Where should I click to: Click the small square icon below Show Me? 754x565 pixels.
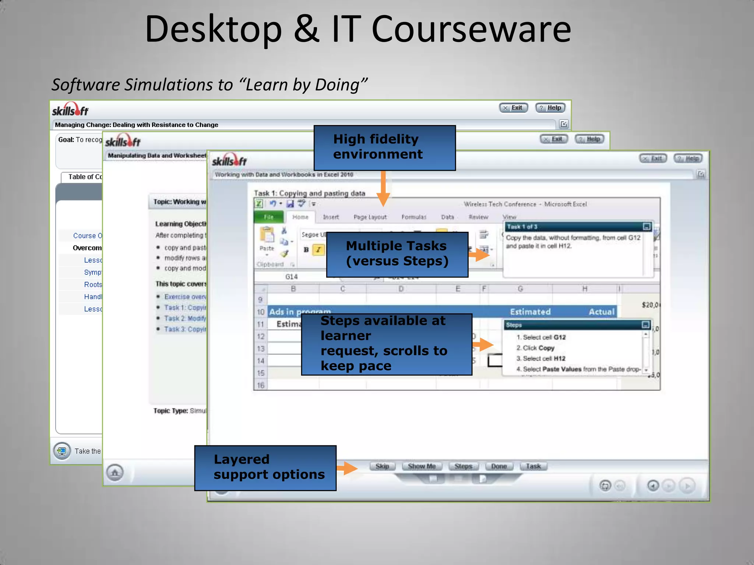(x=433, y=479)
